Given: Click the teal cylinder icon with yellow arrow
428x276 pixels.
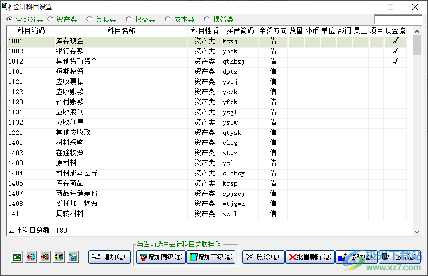Looking at the screenshot, I should coord(59,257).
